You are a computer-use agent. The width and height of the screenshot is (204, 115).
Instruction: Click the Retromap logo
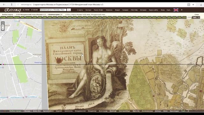pyautogui.click(x=13, y=10)
